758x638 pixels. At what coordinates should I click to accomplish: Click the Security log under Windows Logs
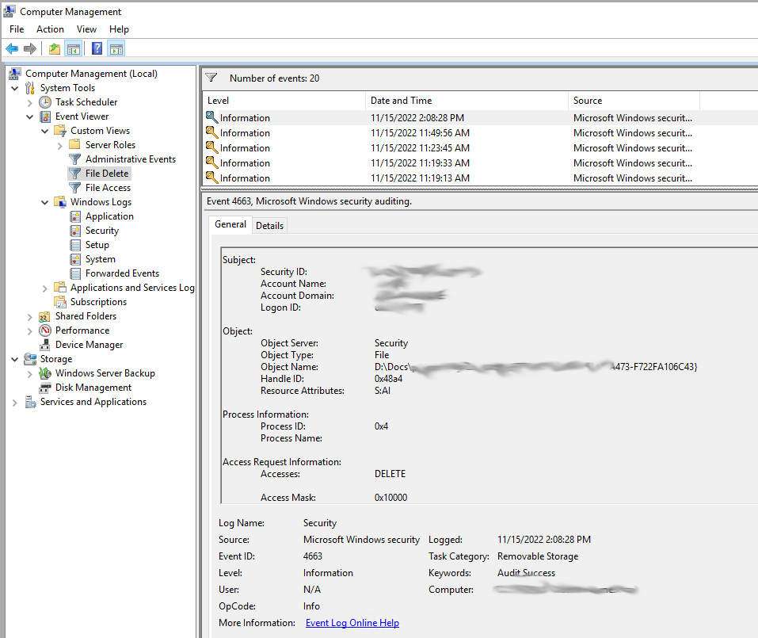[x=101, y=230]
